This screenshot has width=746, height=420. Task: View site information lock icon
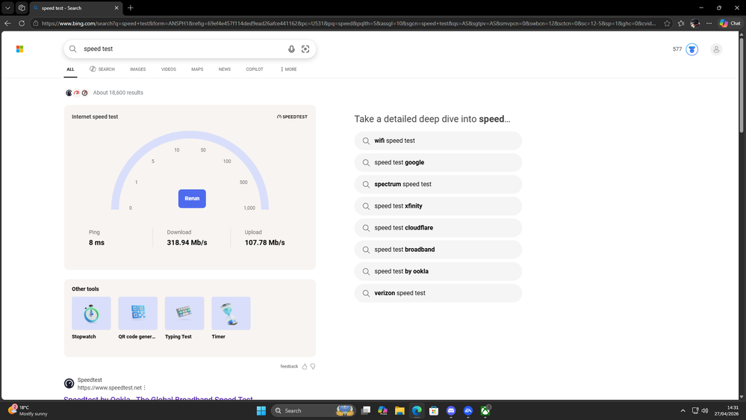pos(36,23)
